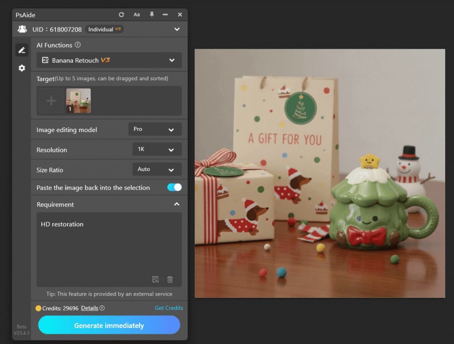
Task: Open the Size Ratio Auto dropdown
Action: click(x=157, y=169)
